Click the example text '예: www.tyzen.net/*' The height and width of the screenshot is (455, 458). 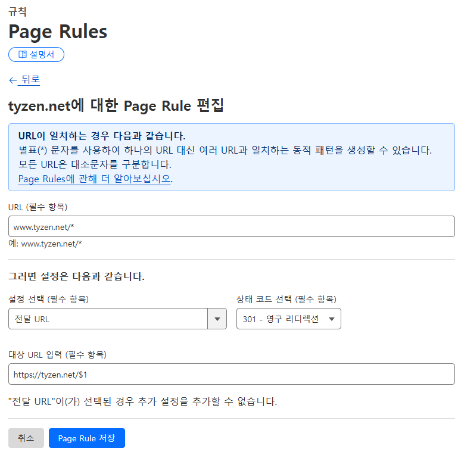coord(45,244)
